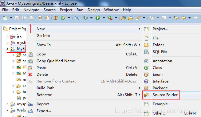201x117 pixels.
Task: Choose Go Into in context menu
Action: 84,36
